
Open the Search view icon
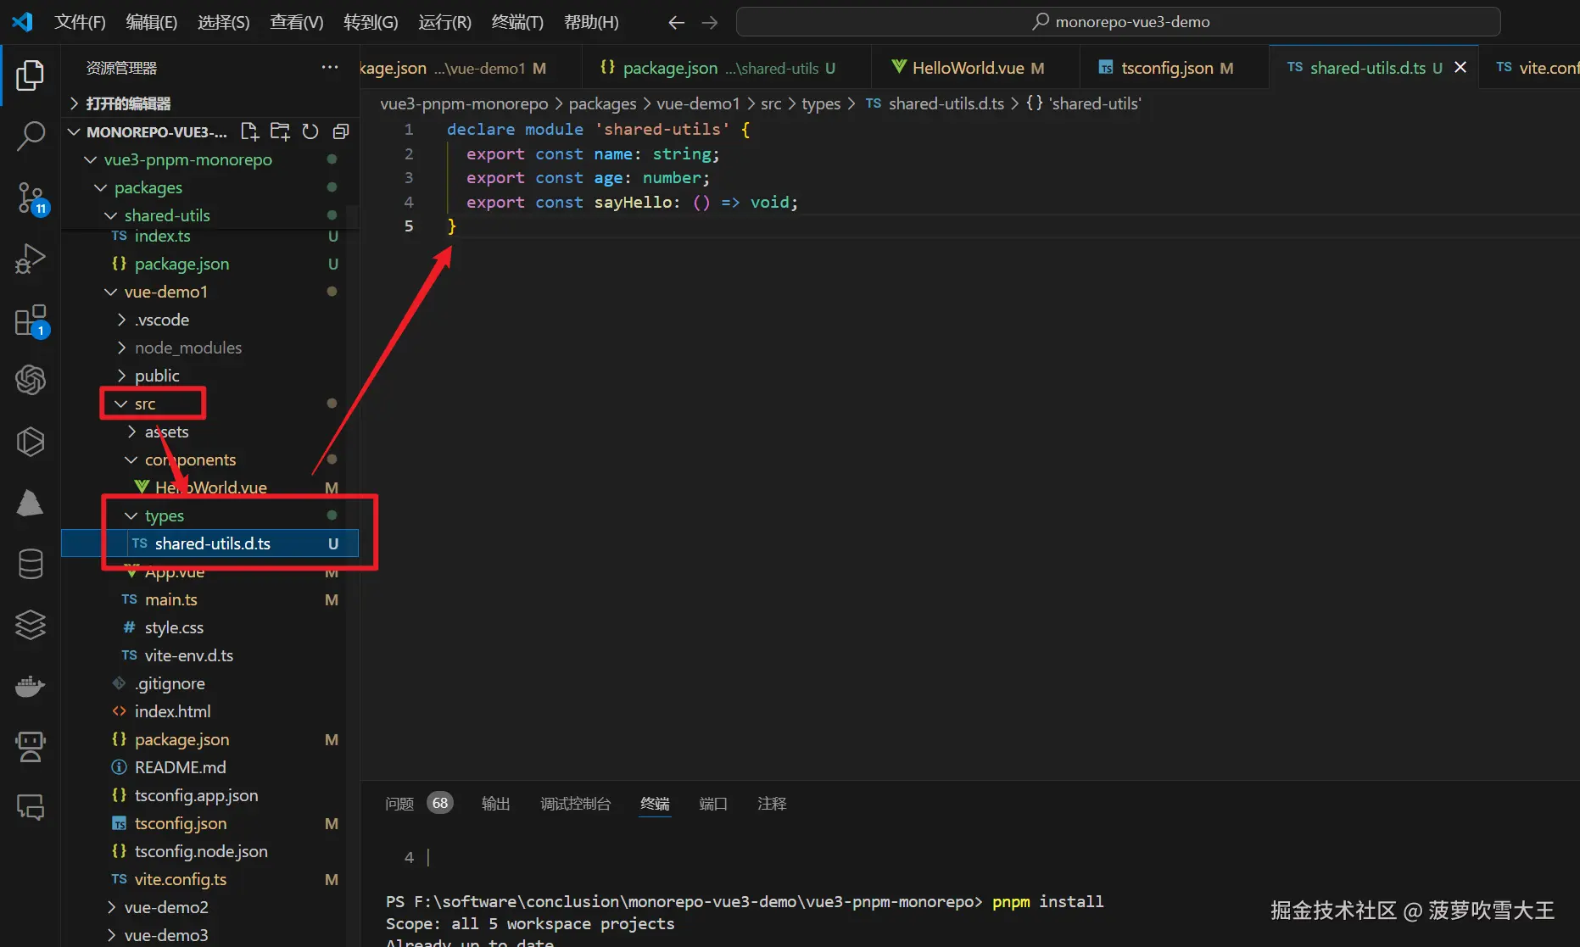point(31,136)
